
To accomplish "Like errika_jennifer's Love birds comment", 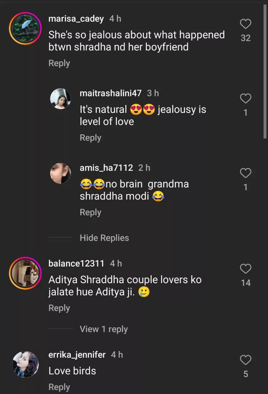I will (x=246, y=360).
